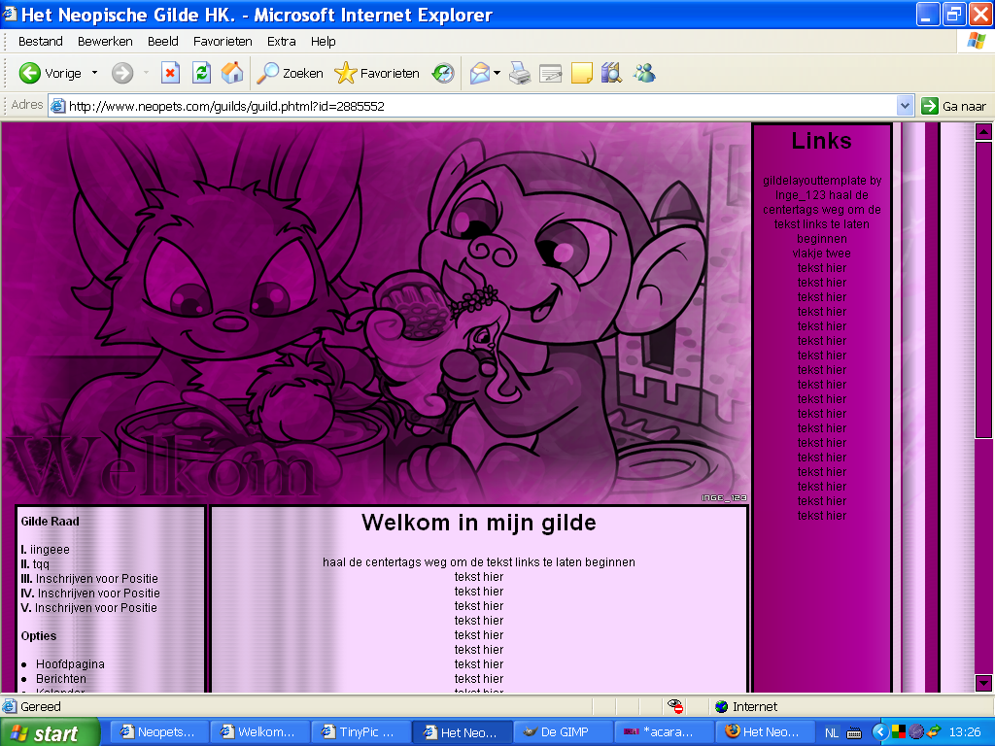Viewport: 995px width, 746px height.
Task: Click the Gilde Raad heading
Action: click(x=51, y=522)
